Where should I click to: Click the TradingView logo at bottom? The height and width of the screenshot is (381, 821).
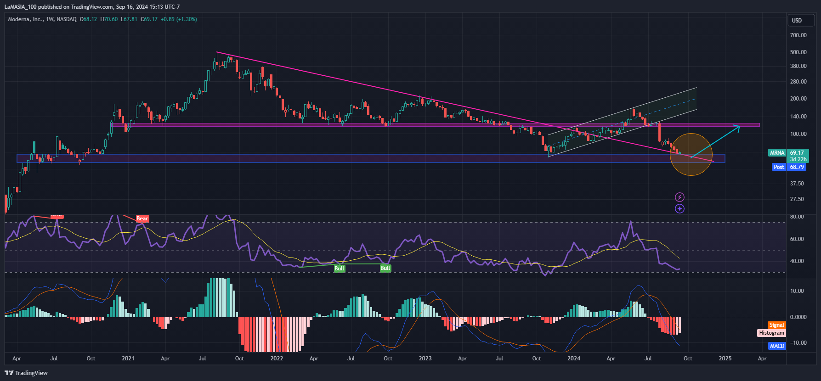(x=26, y=373)
